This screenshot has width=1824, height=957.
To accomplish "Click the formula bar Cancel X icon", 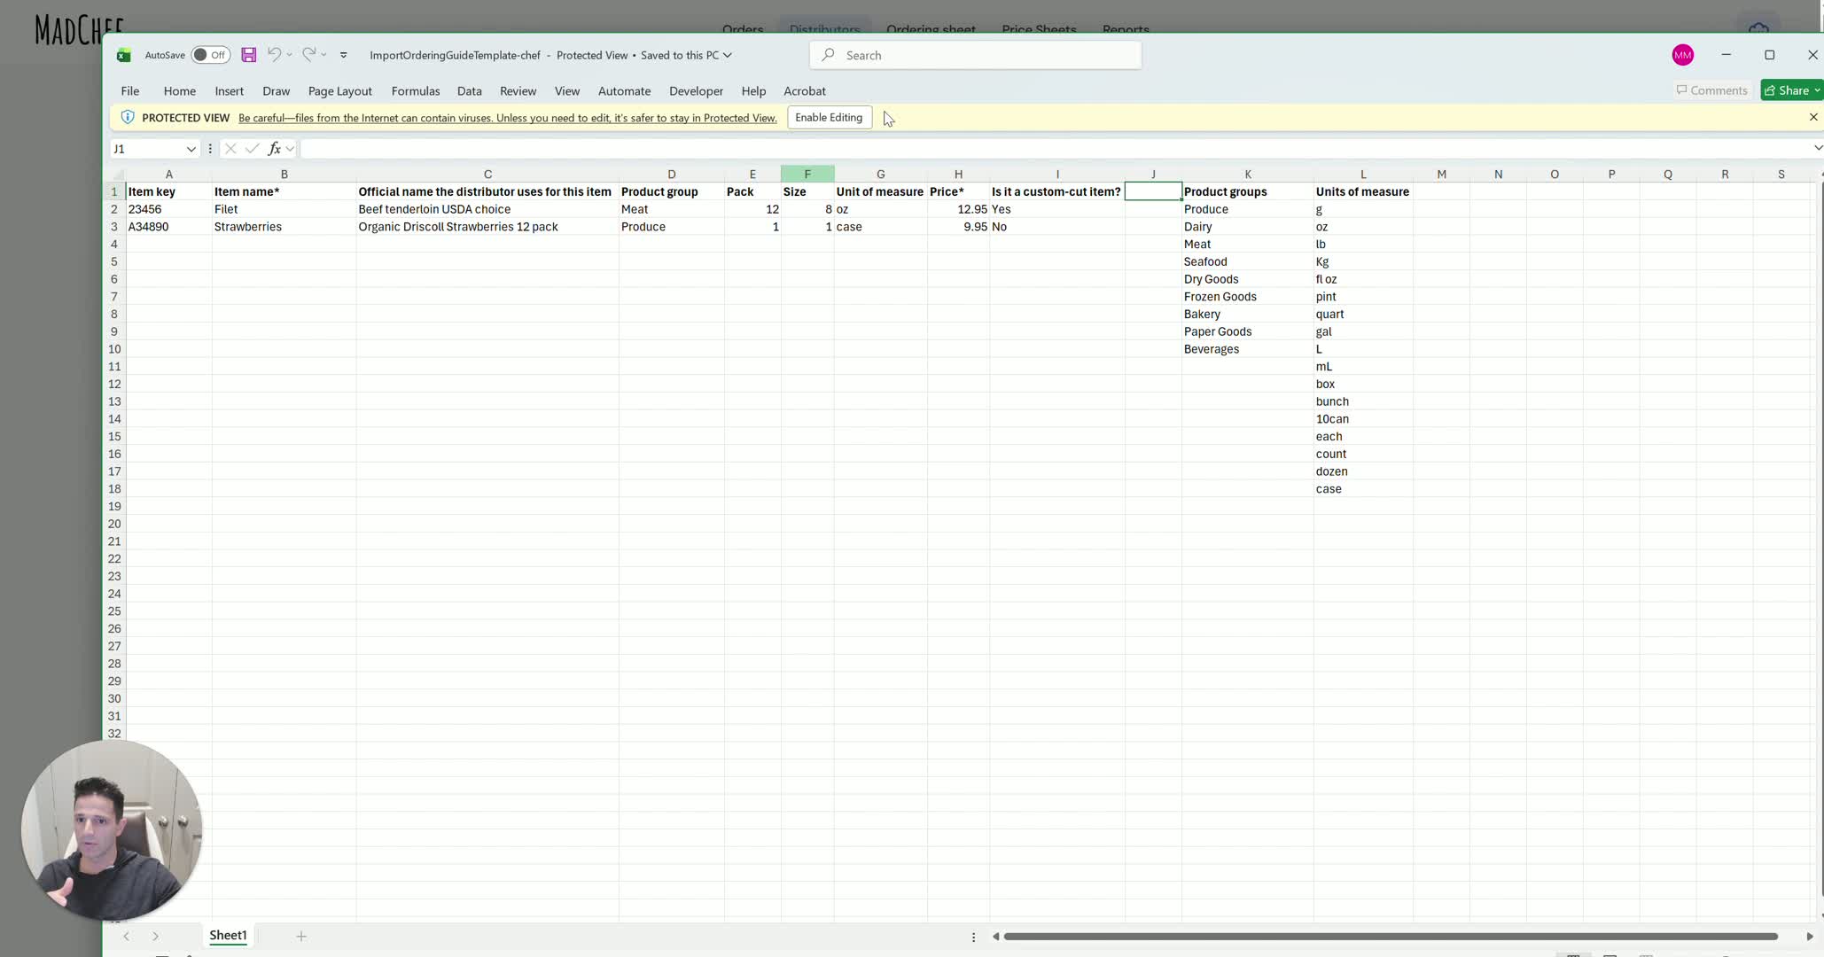I will click(230, 149).
